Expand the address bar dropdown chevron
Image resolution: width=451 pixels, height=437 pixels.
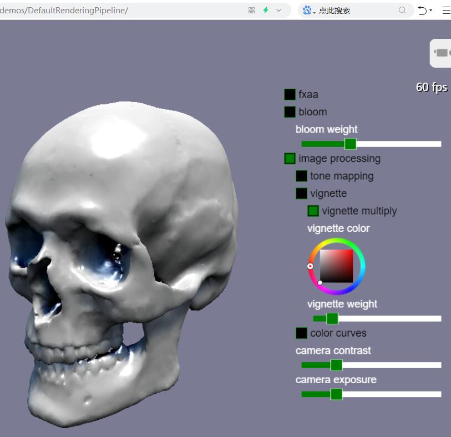coord(279,10)
